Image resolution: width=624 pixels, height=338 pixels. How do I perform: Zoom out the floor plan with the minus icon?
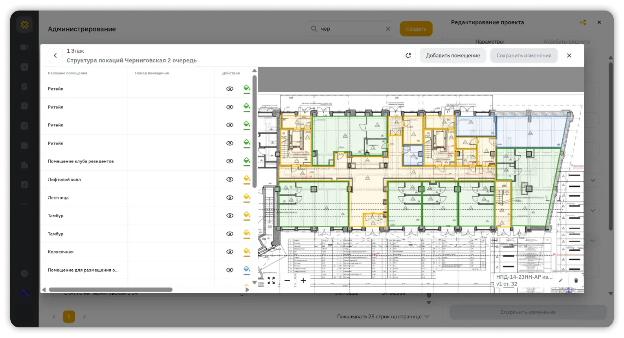click(287, 281)
